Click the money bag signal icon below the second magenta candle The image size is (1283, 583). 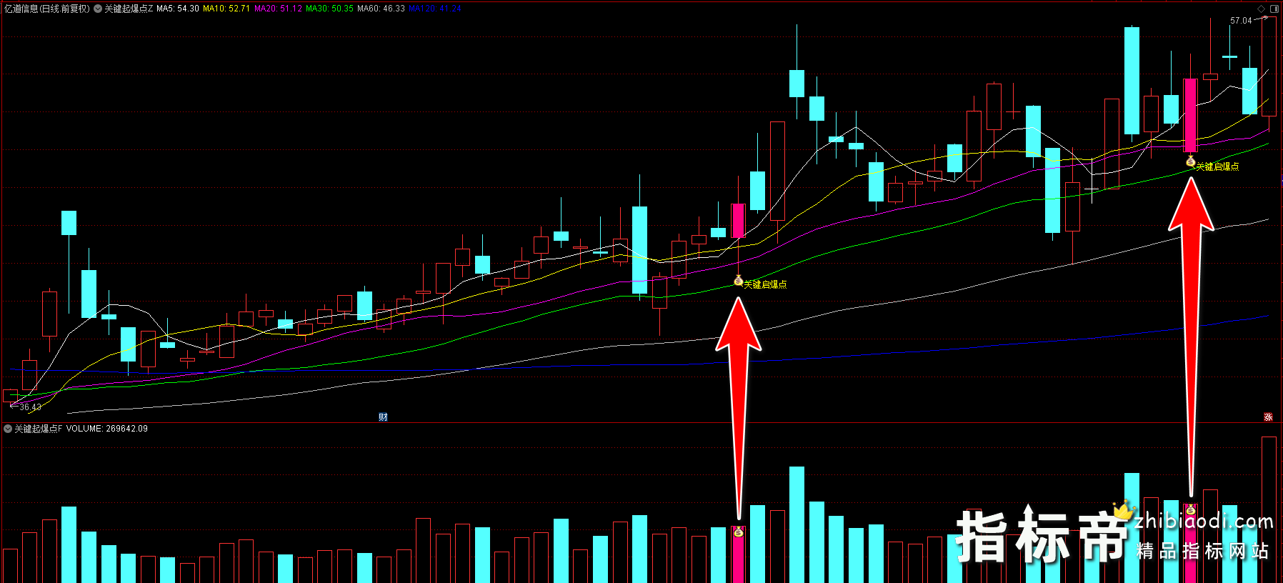tap(1190, 162)
